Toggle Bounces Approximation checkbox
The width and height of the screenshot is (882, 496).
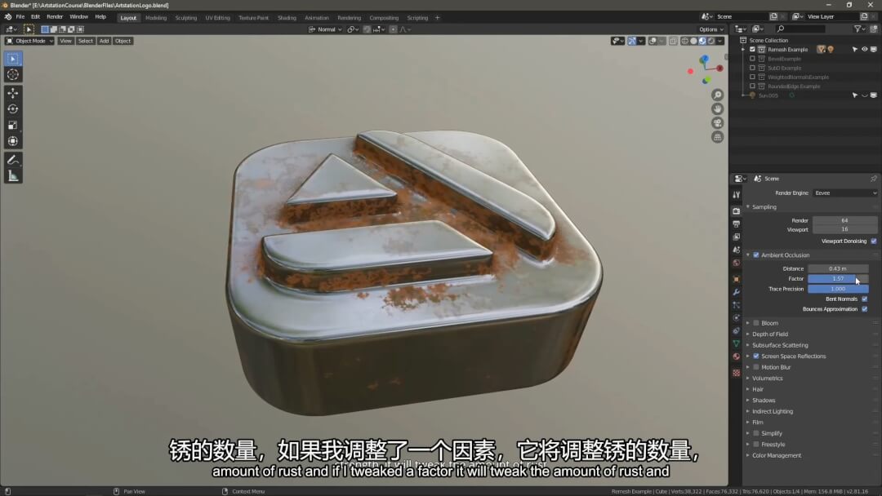click(865, 309)
